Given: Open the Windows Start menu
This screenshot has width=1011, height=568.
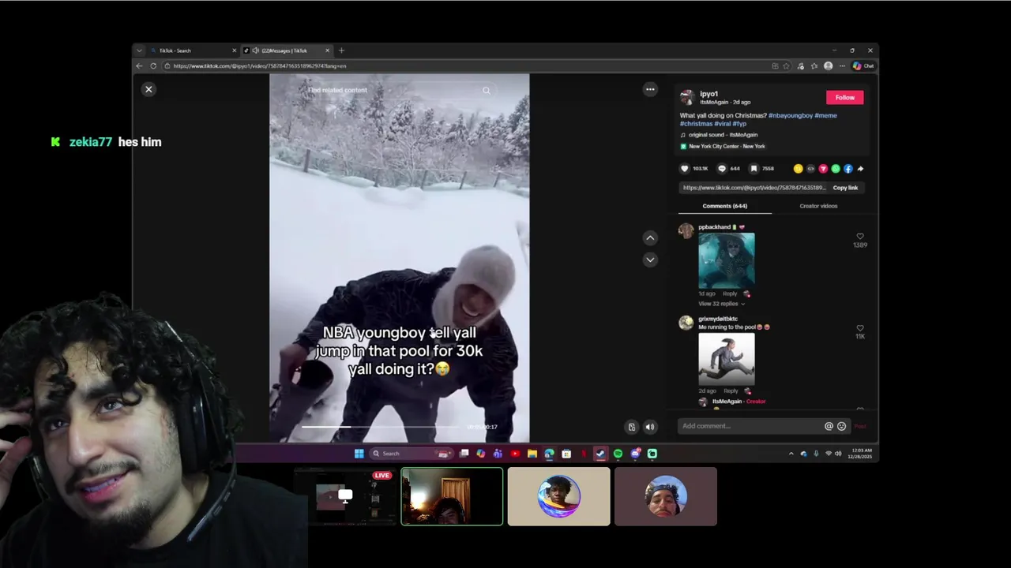Looking at the screenshot, I should [x=359, y=454].
